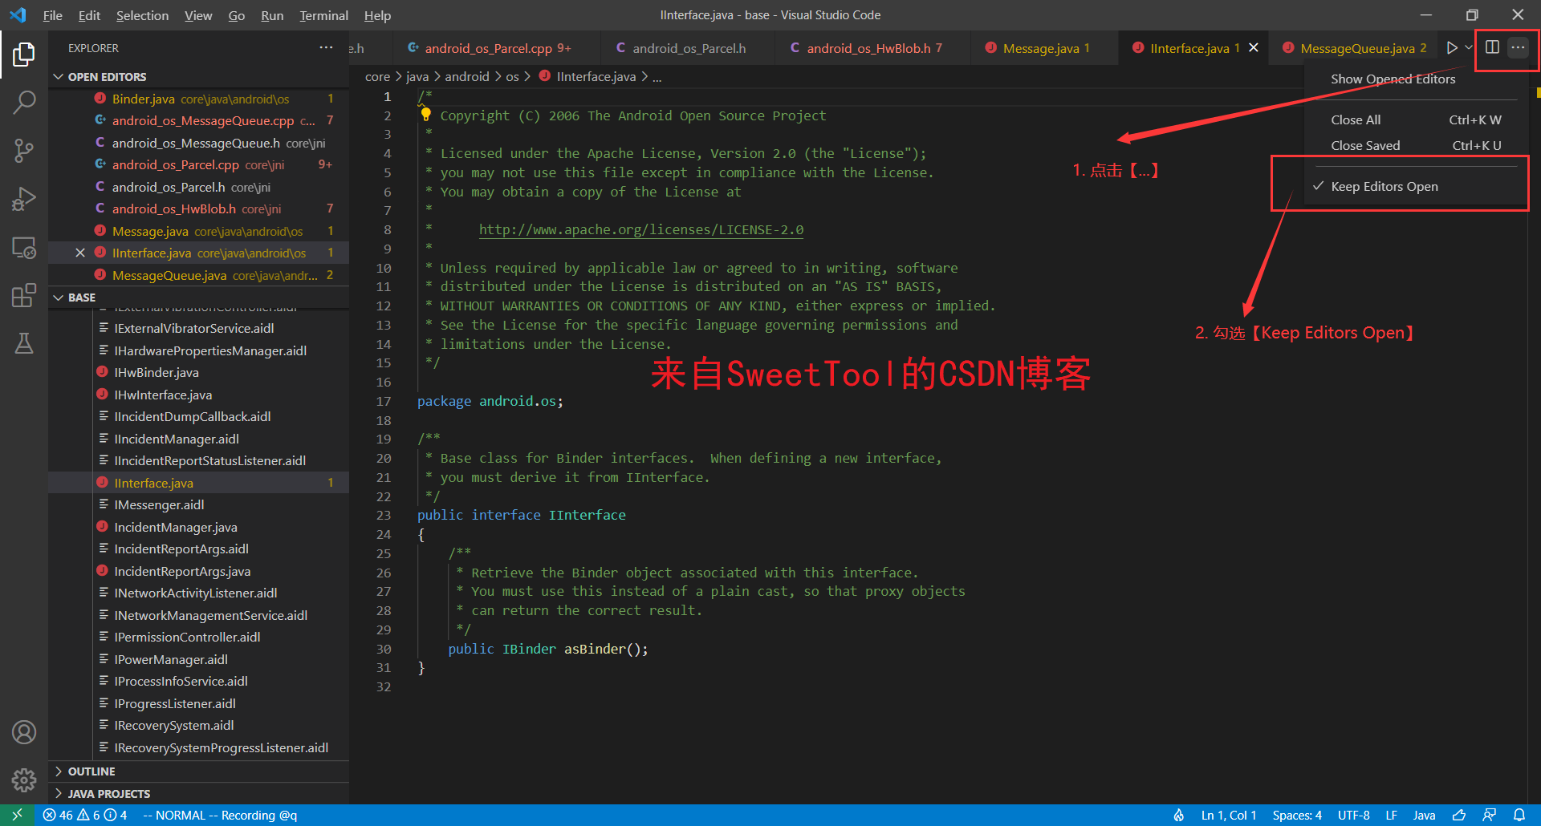Split the editor to the right
1541x826 pixels.
tap(1491, 47)
